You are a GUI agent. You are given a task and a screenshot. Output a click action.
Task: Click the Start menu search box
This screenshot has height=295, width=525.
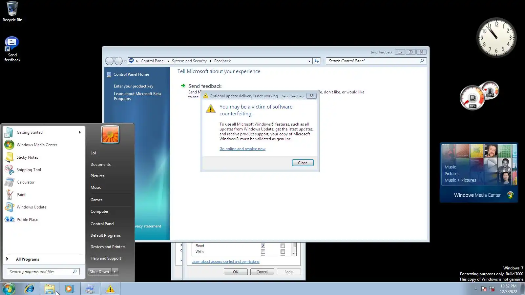coord(43,272)
